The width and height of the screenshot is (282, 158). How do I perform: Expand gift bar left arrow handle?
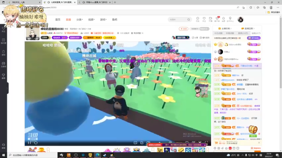48,150
